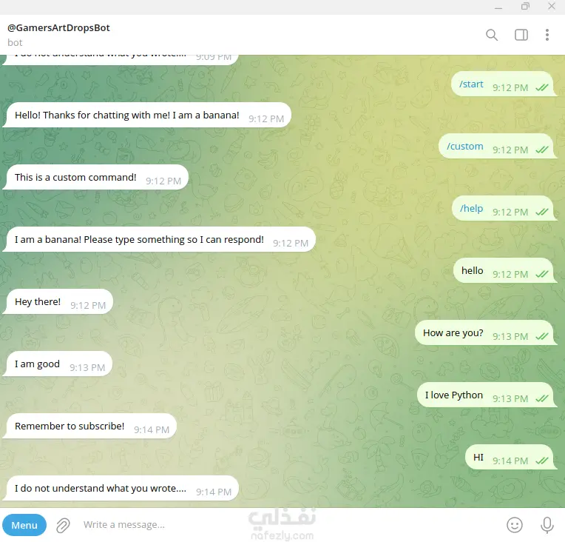The height and width of the screenshot is (542, 565).
Task: Open the three-dot more options menu
Action: point(547,35)
